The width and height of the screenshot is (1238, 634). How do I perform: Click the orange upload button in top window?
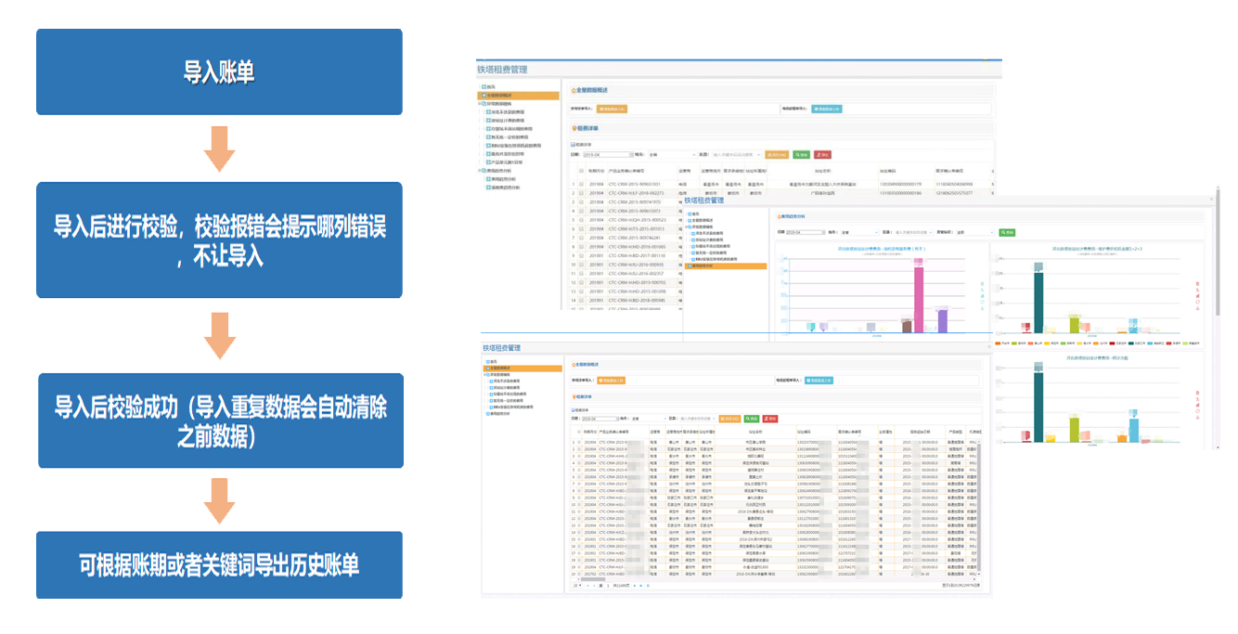[613, 109]
